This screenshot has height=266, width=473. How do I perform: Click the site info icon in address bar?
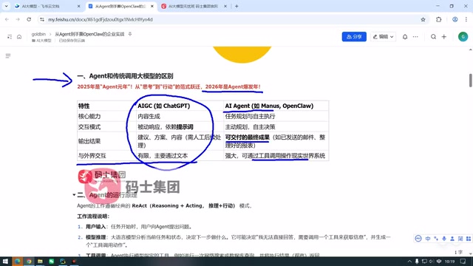(x=42, y=19)
